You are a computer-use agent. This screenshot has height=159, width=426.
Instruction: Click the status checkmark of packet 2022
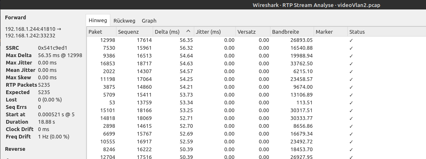[351, 71]
